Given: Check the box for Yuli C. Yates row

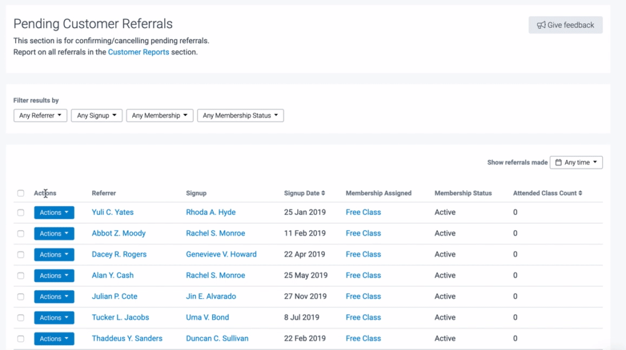Looking at the screenshot, I should (x=21, y=212).
